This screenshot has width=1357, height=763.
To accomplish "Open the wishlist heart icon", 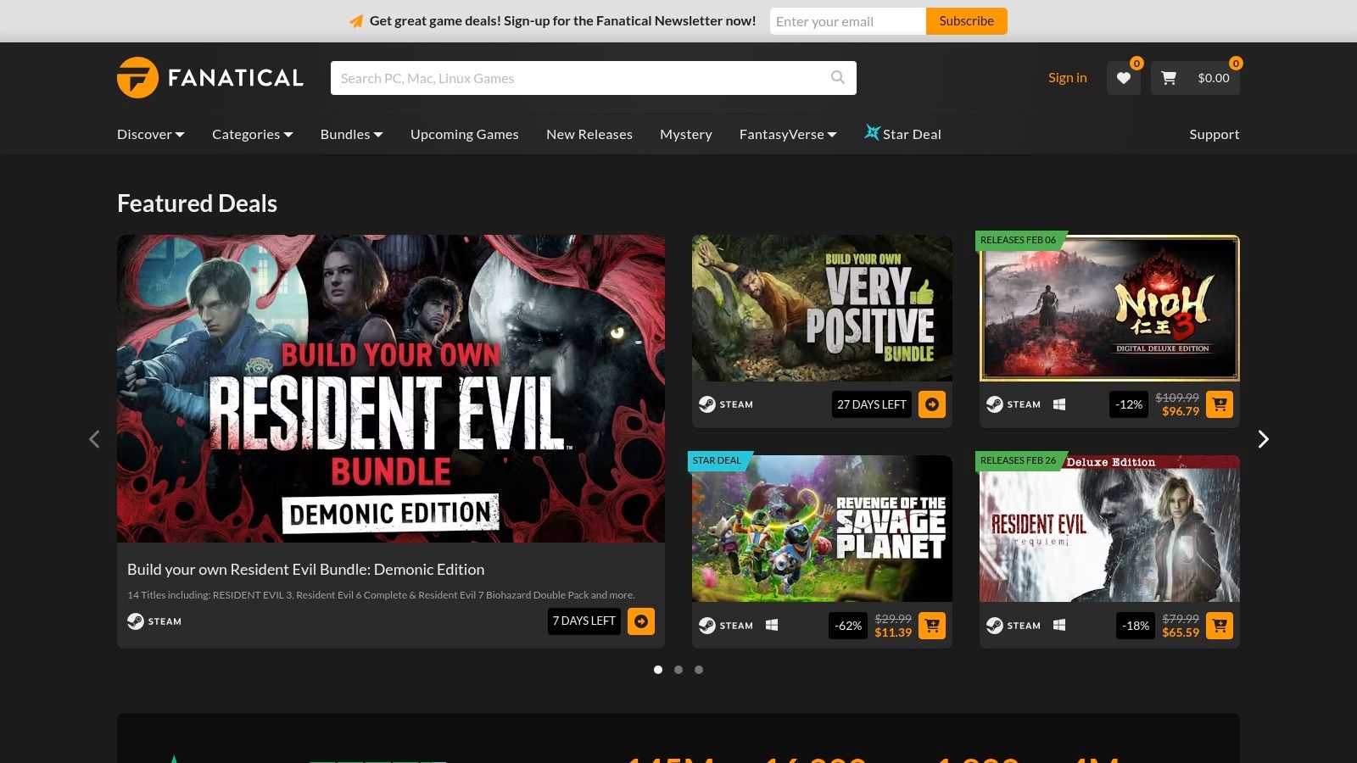I will click(1123, 78).
